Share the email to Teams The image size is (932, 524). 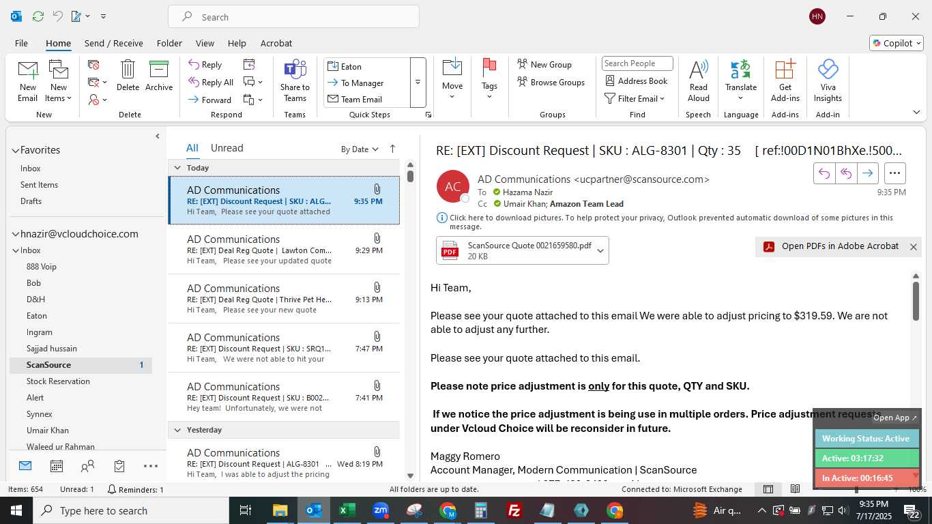point(295,81)
